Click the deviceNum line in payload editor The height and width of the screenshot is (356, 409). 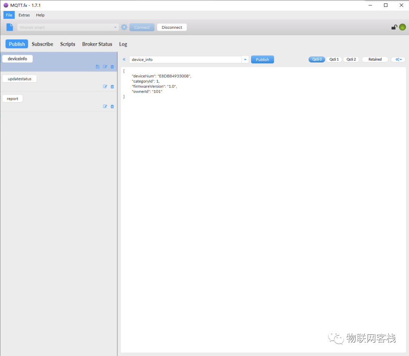coord(161,76)
